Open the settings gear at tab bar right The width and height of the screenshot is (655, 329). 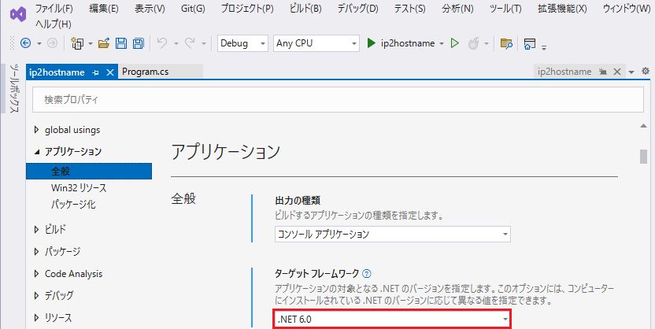click(x=646, y=72)
